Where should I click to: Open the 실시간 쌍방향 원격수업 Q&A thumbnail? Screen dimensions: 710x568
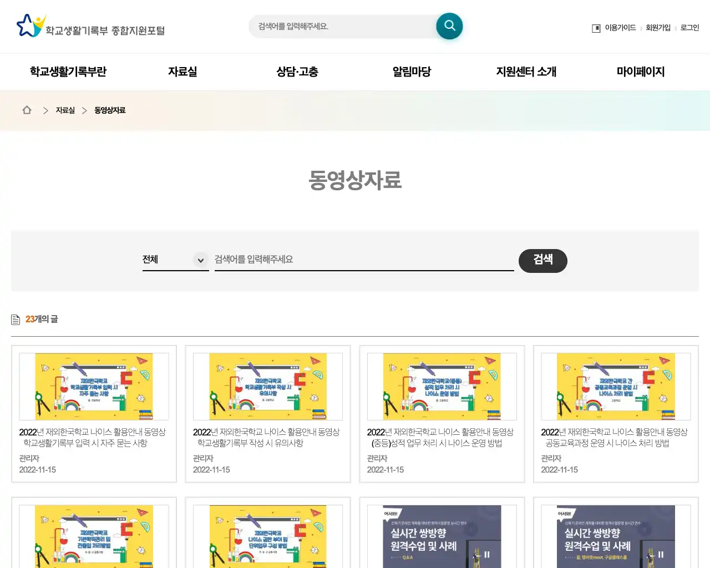(x=442, y=536)
